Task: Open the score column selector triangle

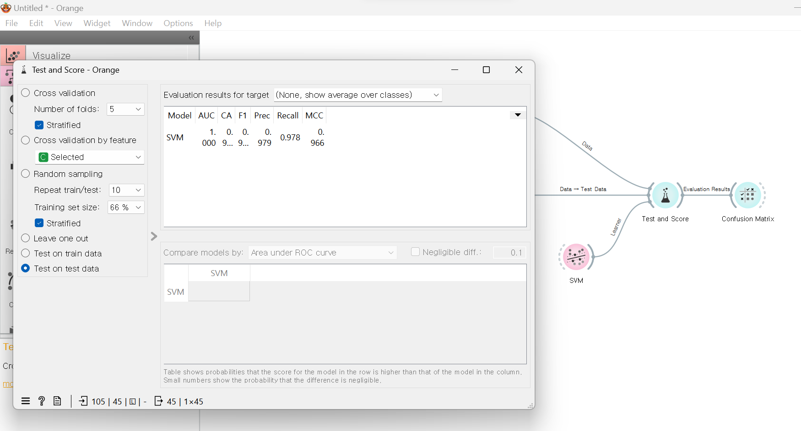Action: click(x=518, y=115)
